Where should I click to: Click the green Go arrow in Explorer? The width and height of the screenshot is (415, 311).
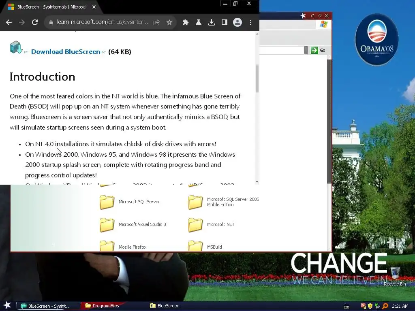pyautogui.click(x=314, y=50)
